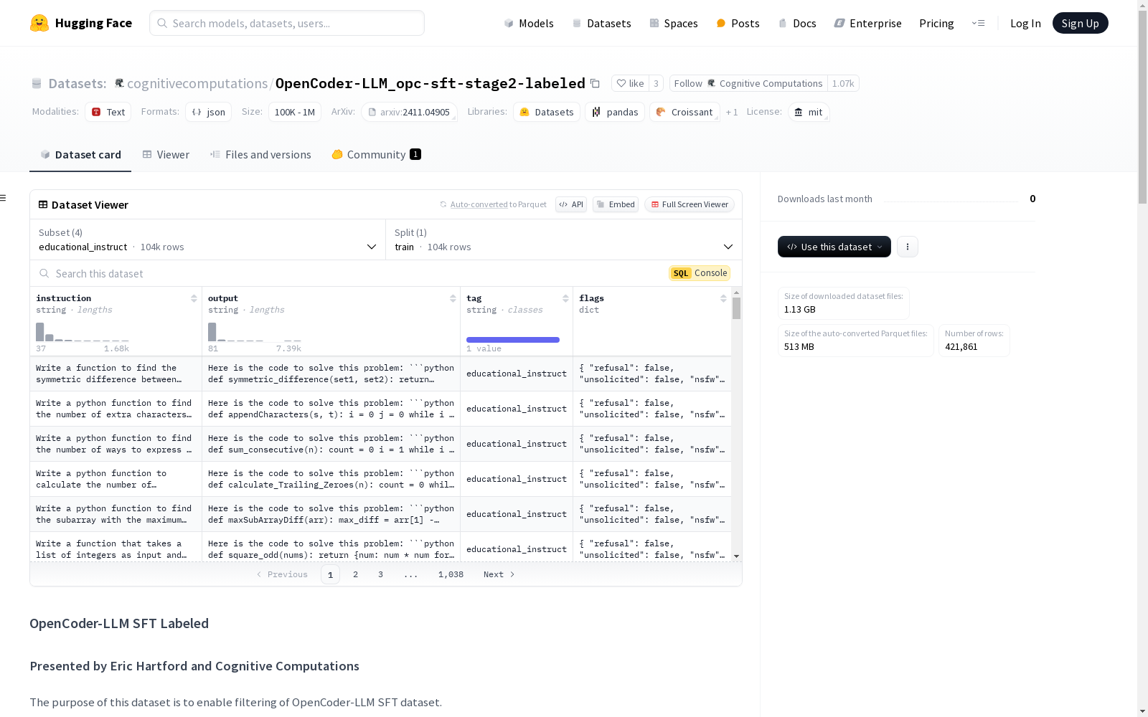Go to Posts in the navigation
The image size is (1148, 717).
coord(738,23)
